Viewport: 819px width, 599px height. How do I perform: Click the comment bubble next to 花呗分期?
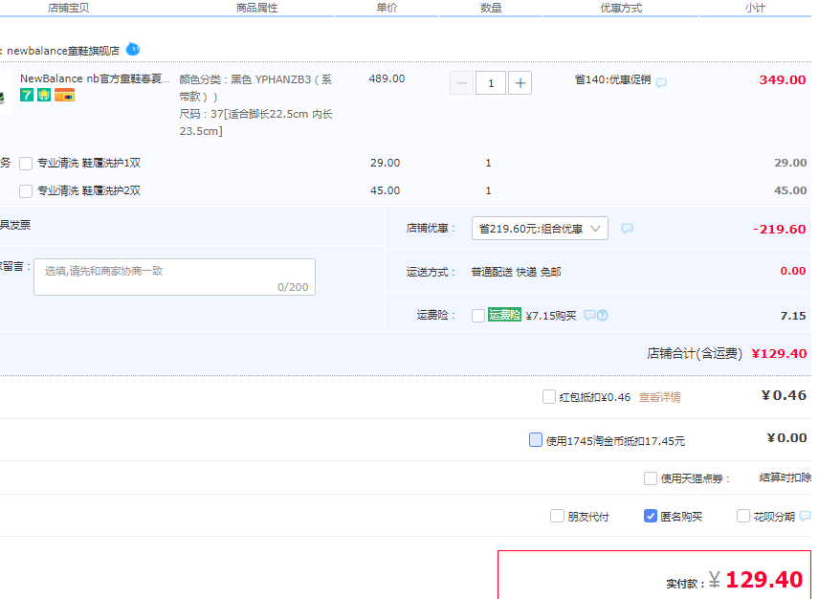click(805, 516)
